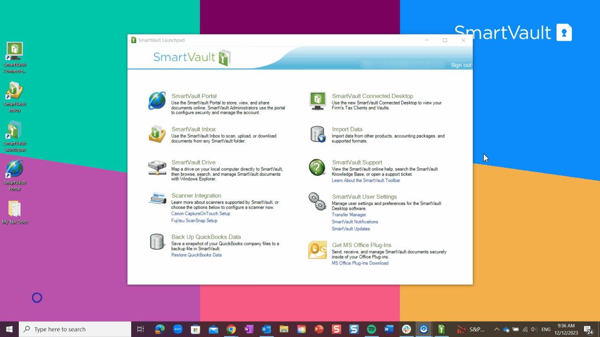Open Canon CaptureOnTouch Setup link
Image resolution: width=600 pixels, height=337 pixels.
click(201, 214)
